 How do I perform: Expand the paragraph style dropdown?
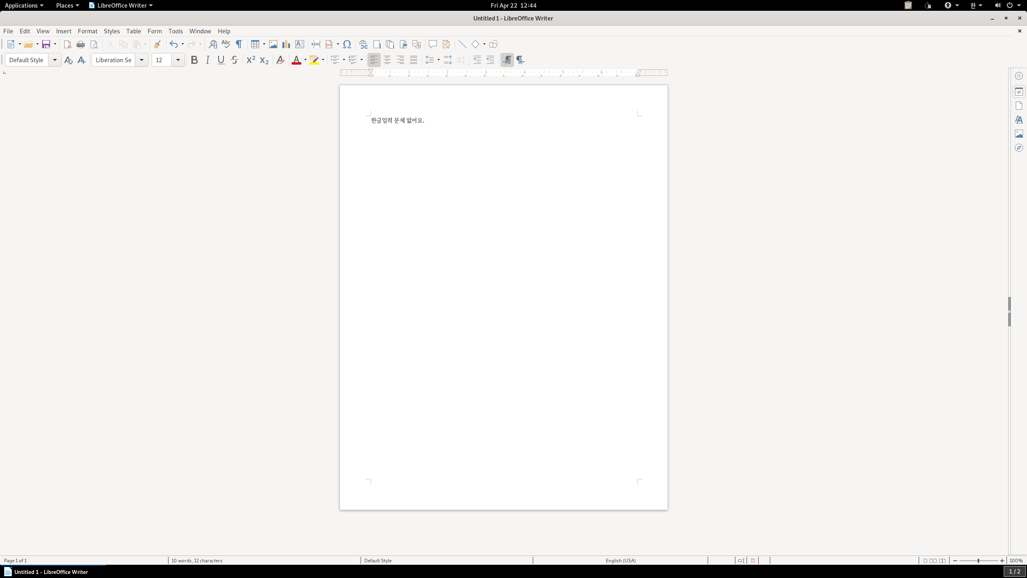(55, 60)
